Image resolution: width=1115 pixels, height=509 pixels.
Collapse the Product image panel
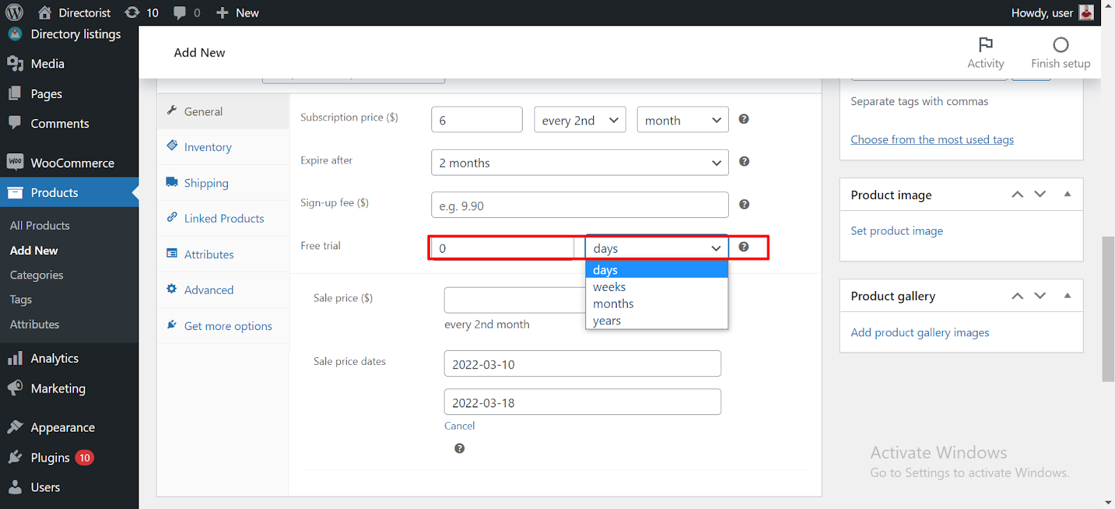pyautogui.click(x=1068, y=194)
